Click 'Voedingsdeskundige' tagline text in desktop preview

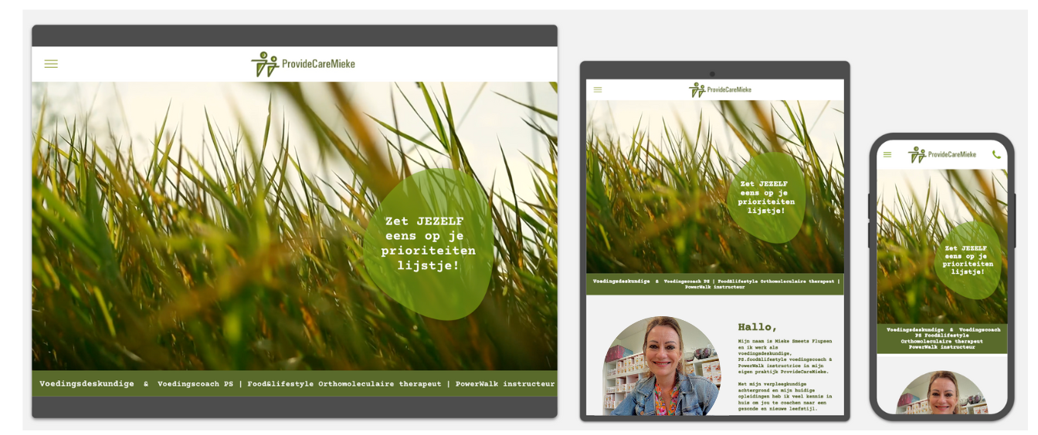86,383
